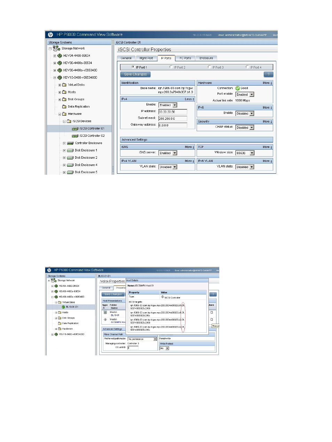The width and height of the screenshot is (332, 442).
Task: Click the Subnet mask input field
Action: (173, 118)
